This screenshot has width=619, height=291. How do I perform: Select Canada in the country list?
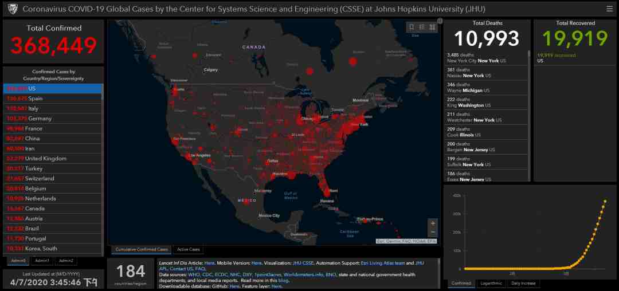point(52,209)
